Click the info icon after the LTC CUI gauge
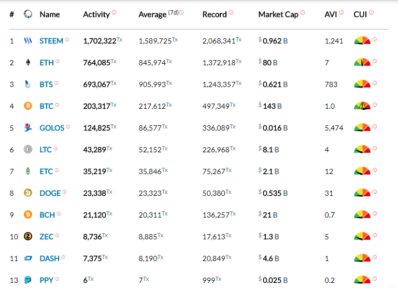The width and height of the screenshot is (398, 288). click(375, 148)
